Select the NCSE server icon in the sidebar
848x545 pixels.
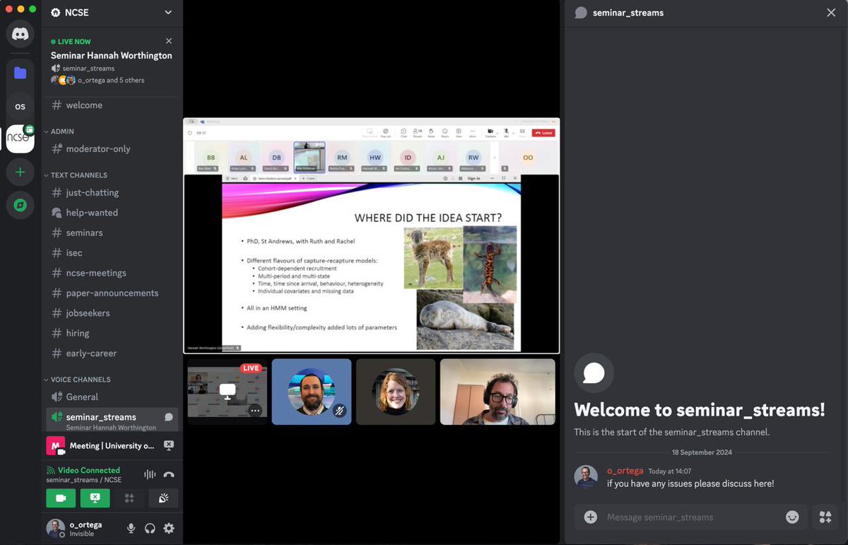click(x=20, y=139)
